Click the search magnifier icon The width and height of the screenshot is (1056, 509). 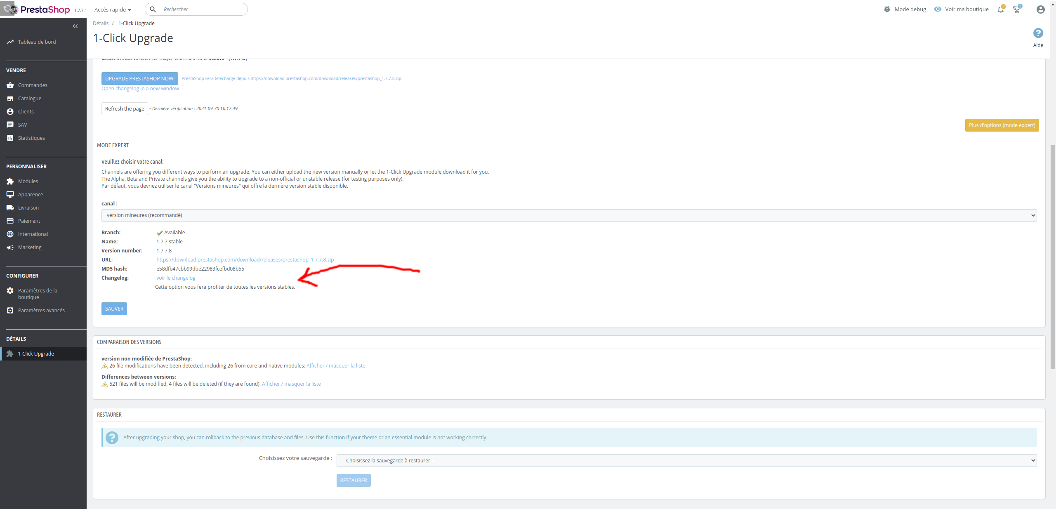pyautogui.click(x=153, y=9)
